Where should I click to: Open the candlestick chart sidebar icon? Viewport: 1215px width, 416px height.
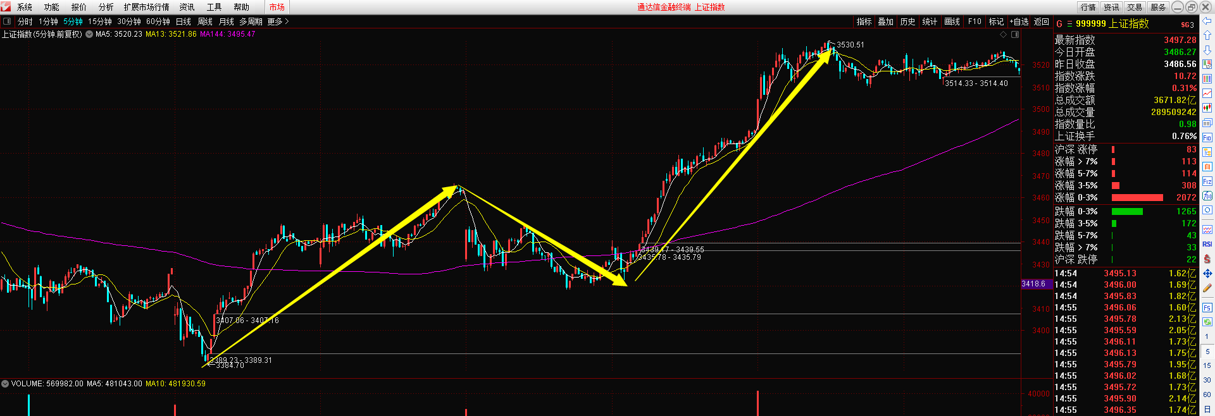click(x=1207, y=108)
